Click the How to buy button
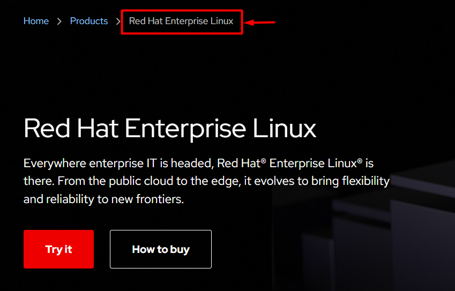 click(161, 249)
